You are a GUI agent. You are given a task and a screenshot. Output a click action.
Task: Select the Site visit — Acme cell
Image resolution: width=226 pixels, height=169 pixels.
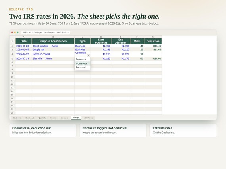[x=53, y=59]
